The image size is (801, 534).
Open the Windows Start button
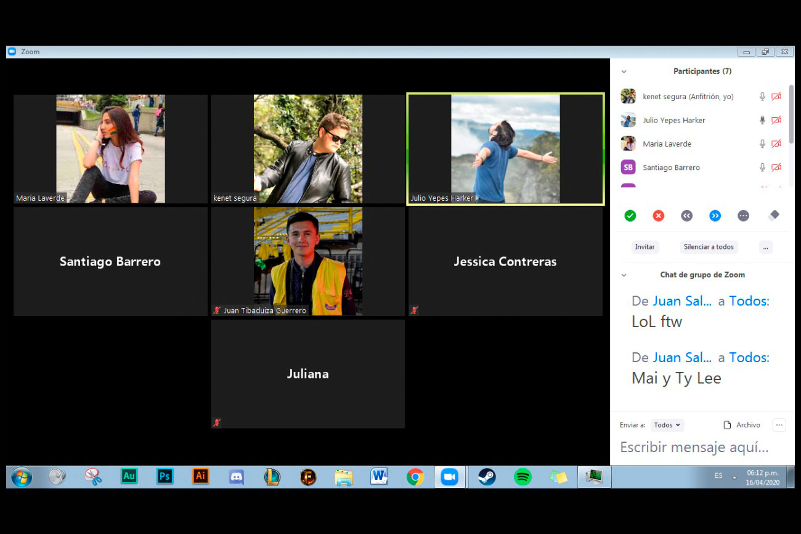point(22,477)
